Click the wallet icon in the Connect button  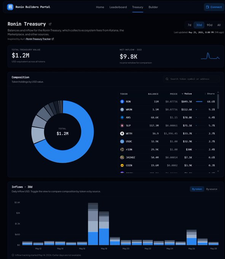[x=207, y=7]
